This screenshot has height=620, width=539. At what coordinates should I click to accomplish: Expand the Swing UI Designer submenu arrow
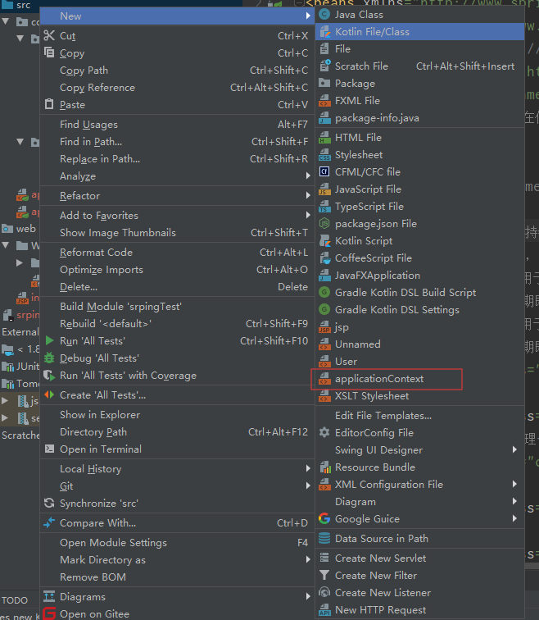coord(514,450)
